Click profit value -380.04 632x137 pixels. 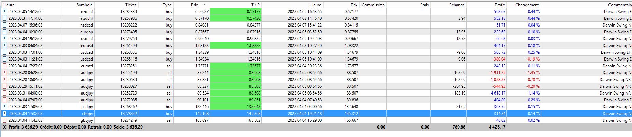[x=499, y=59]
